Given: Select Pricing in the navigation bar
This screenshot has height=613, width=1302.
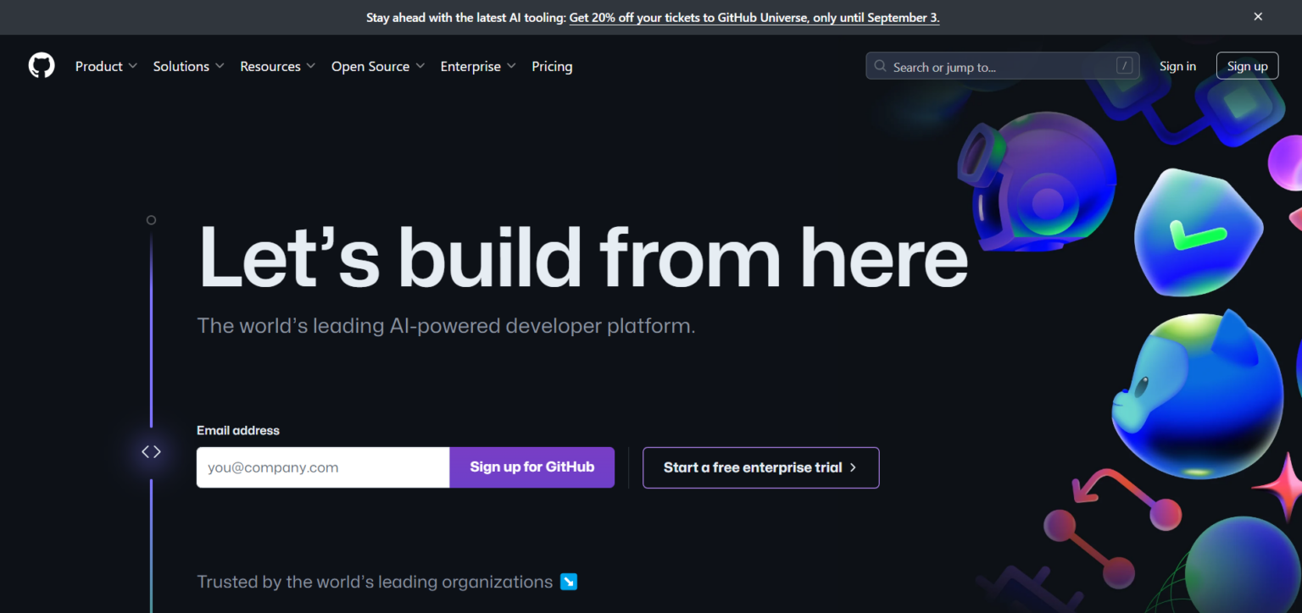Looking at the screenshot, I should click(x=552, y=65).
